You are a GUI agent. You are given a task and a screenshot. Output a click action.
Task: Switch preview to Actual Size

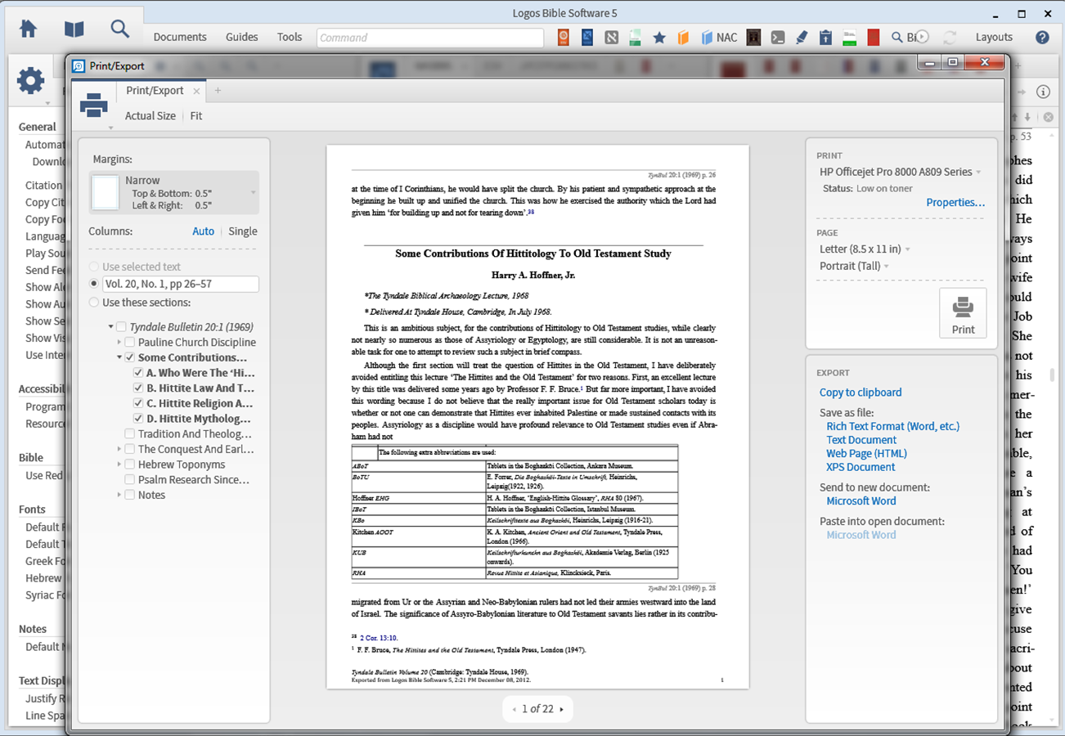150,116
